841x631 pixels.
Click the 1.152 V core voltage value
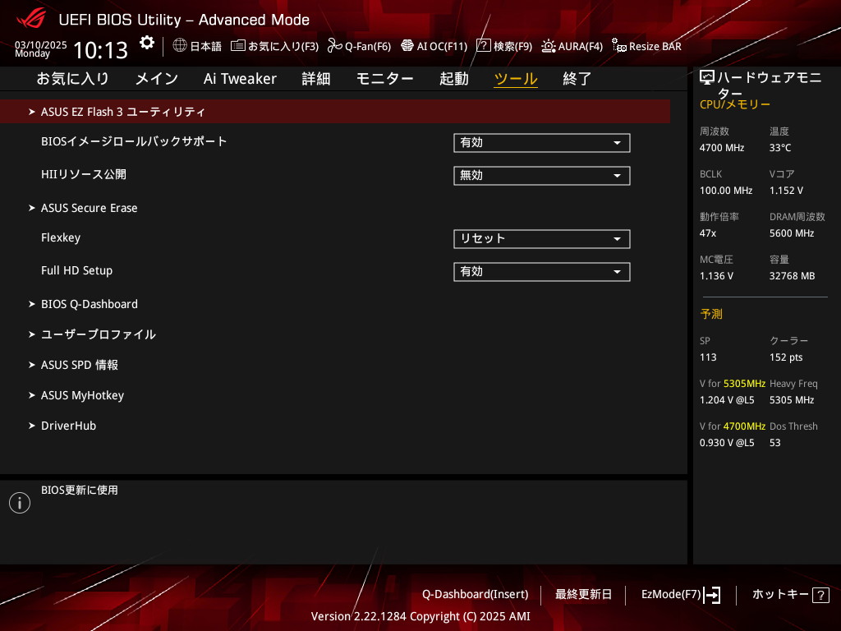pos(786,191)
